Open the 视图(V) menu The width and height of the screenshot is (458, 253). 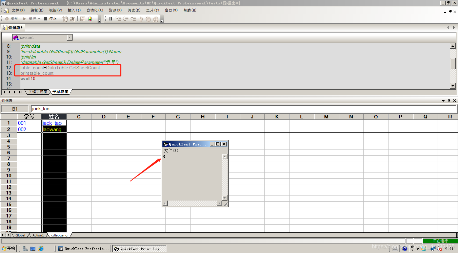(x=55, y=10)
